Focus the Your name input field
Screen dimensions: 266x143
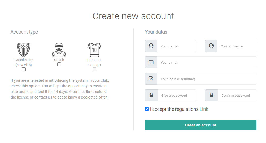(x=176, y=46)
